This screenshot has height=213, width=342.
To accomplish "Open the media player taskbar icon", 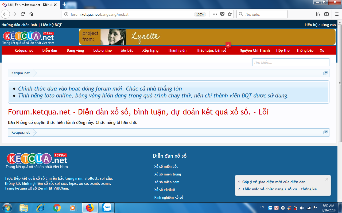I will pos(73,208).
